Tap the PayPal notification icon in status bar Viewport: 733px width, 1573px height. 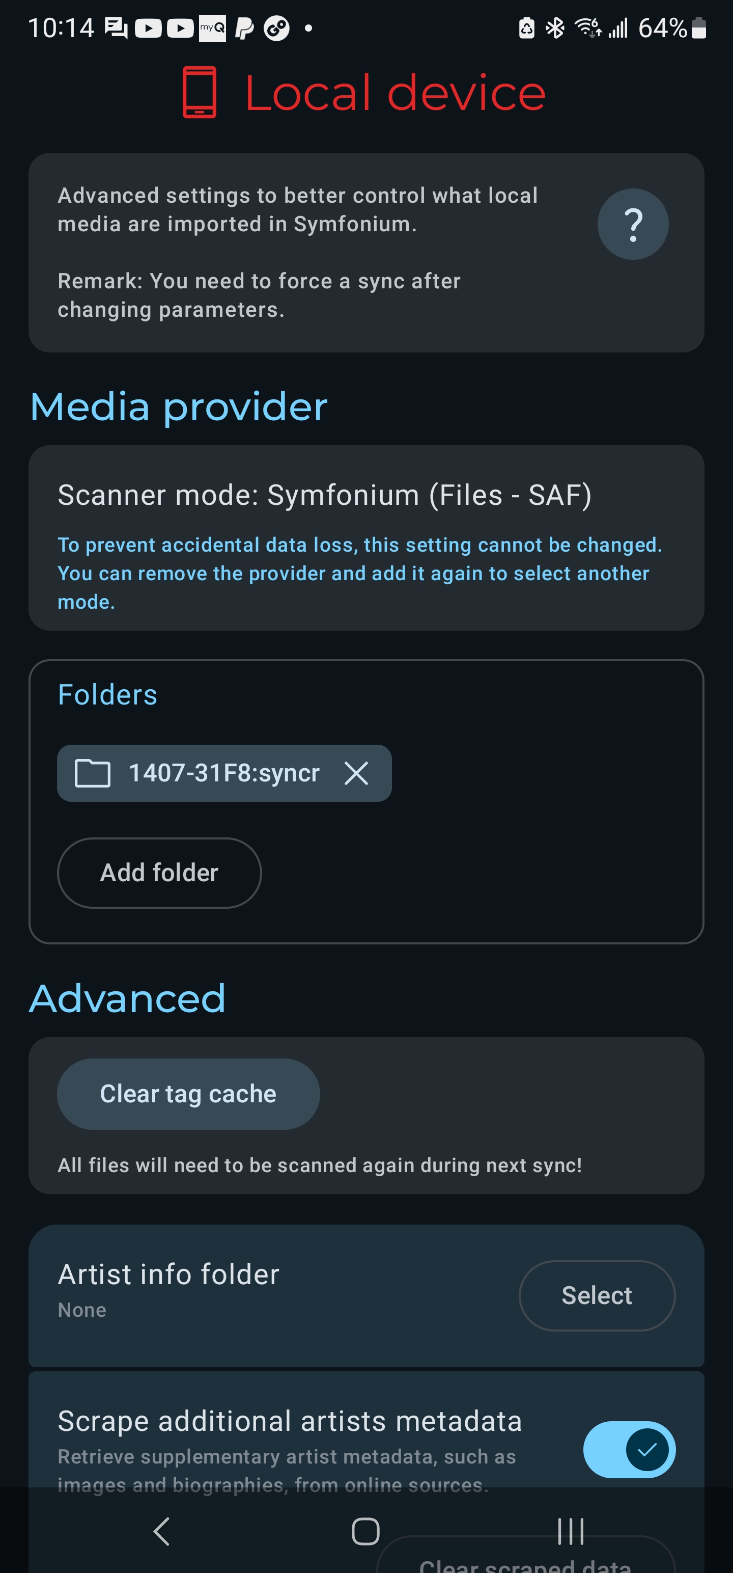click(244, 28)
